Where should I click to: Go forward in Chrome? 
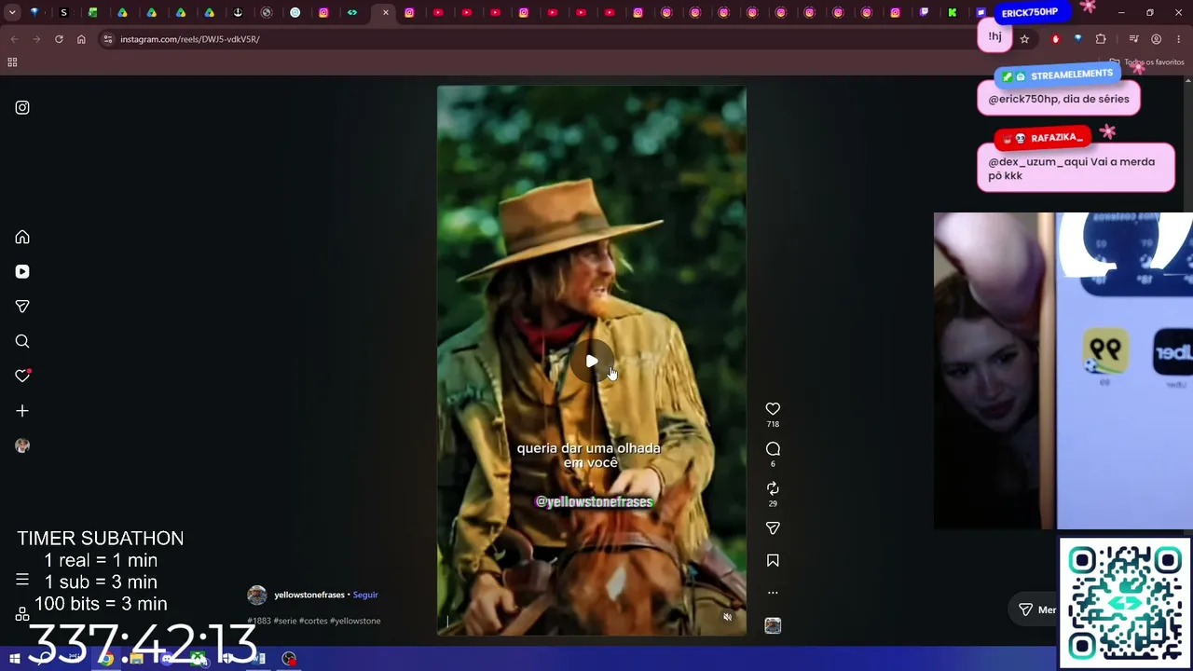(x=36, y=39)
